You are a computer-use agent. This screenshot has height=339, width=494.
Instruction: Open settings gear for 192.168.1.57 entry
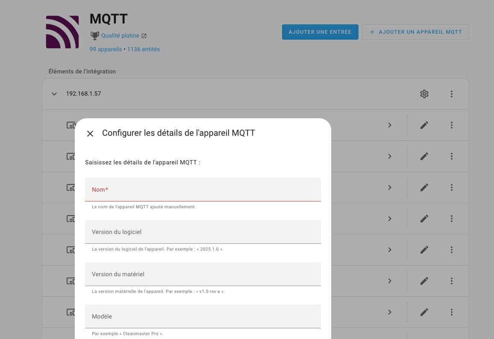click(424, 94)
